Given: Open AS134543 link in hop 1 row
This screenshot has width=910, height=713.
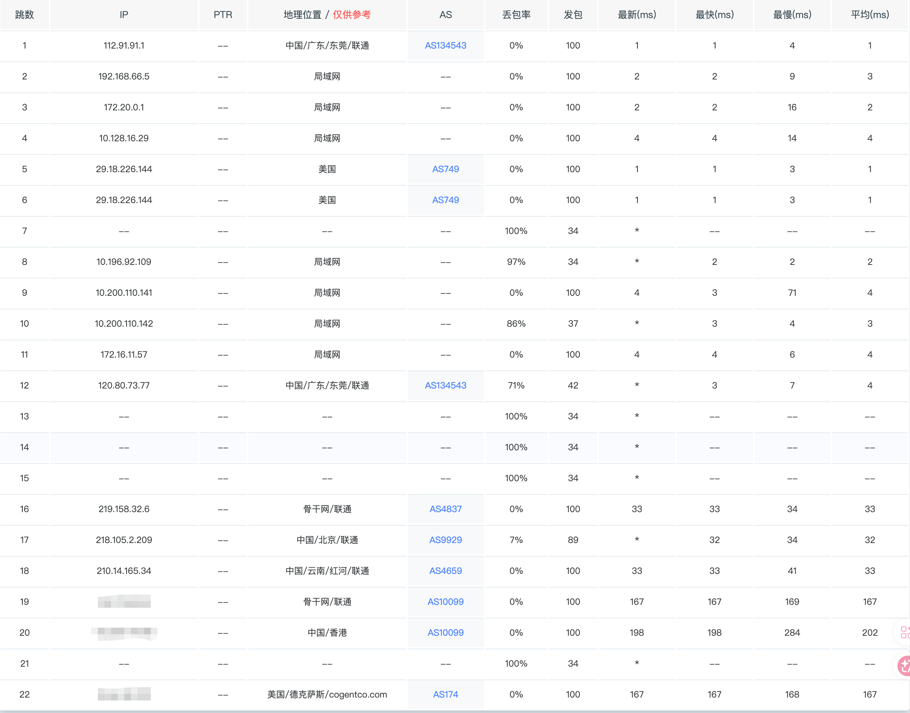Looking at the screenshot, I should coord(445,46).
